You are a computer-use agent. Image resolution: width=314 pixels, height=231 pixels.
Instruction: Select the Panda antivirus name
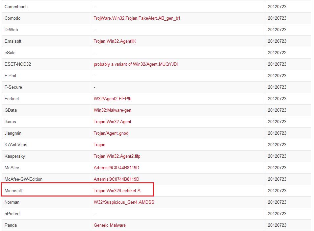[11, 225]
